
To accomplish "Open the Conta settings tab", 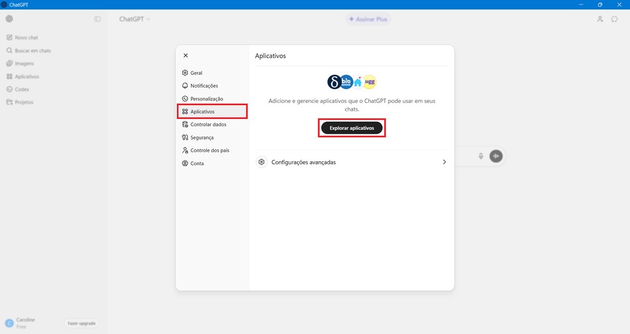I will (x=212, y=163).
